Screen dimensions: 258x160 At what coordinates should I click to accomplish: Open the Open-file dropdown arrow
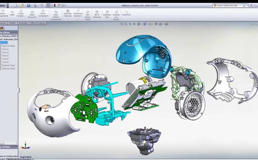25,6
